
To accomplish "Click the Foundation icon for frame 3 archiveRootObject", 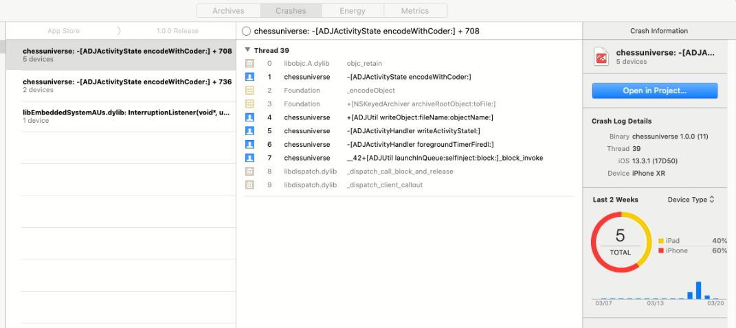I will click(249, 104).
